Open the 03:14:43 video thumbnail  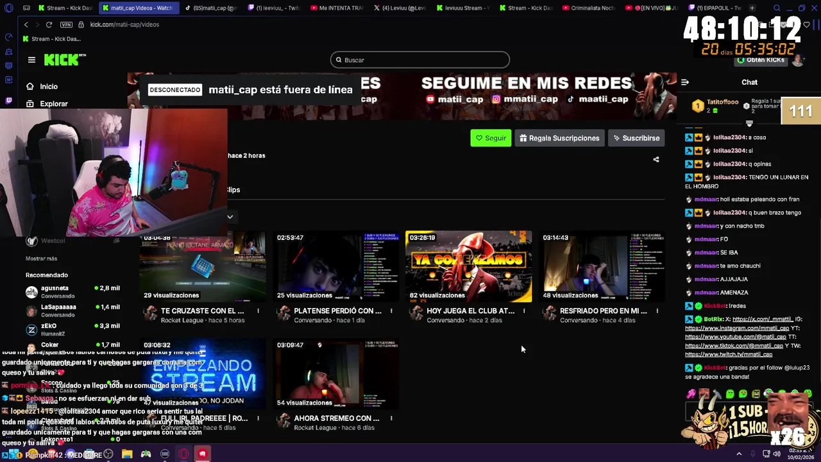[x=602, y=266]
